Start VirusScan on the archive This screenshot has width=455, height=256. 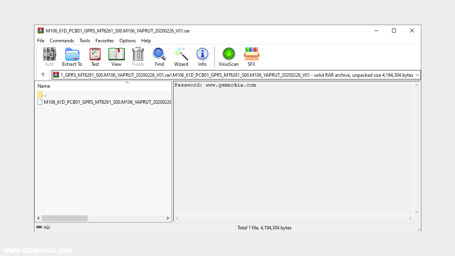228,57
